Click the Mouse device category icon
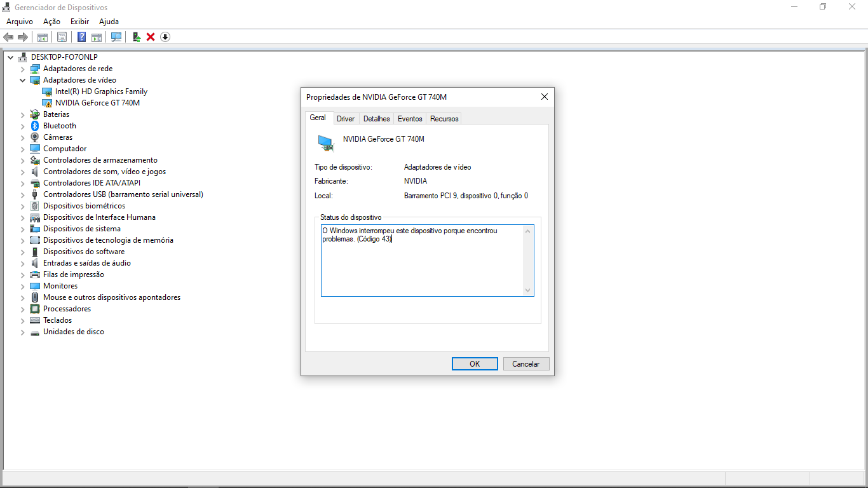Viewport: 868px width, 488px height. (35, 297)
